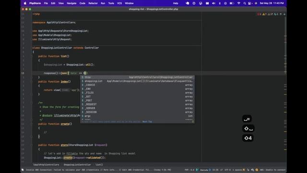Click the Control Center icon in menu bar

coord(250,3)
